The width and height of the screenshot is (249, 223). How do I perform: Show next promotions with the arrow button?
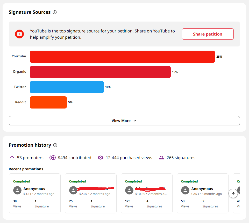tap(233, 193)
